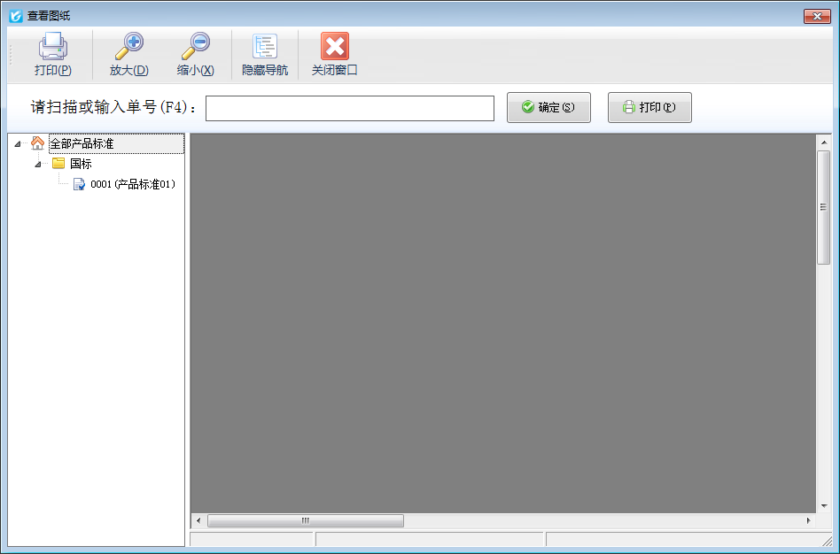Click the home icon beside 全部产品标准
The image size is (840, 554).
click(37, 143)
